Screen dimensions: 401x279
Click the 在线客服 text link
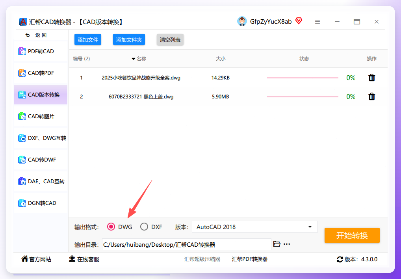pyautogui.click(x=88, y=259)
